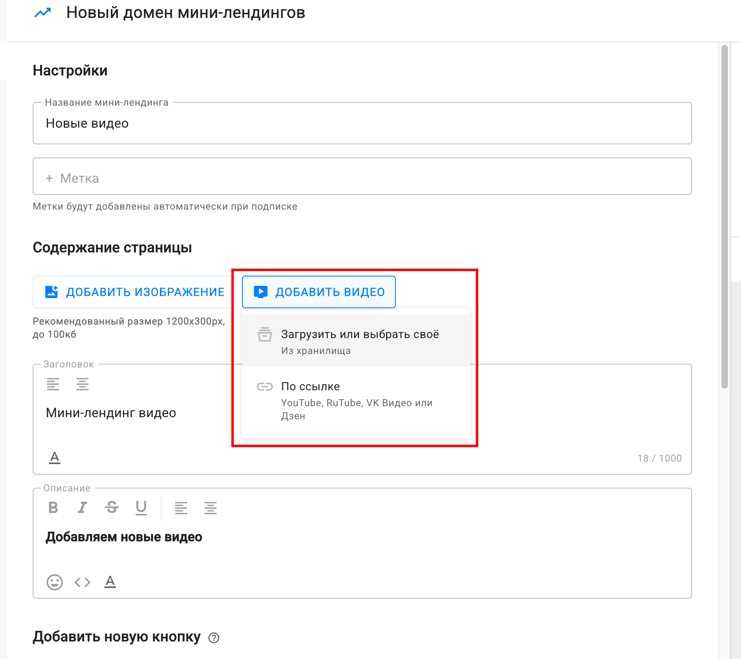Show help for Добавить новую кнопку
Viewport: 741px width, 659px height.
pyautogui.click(x=214, y=638)
